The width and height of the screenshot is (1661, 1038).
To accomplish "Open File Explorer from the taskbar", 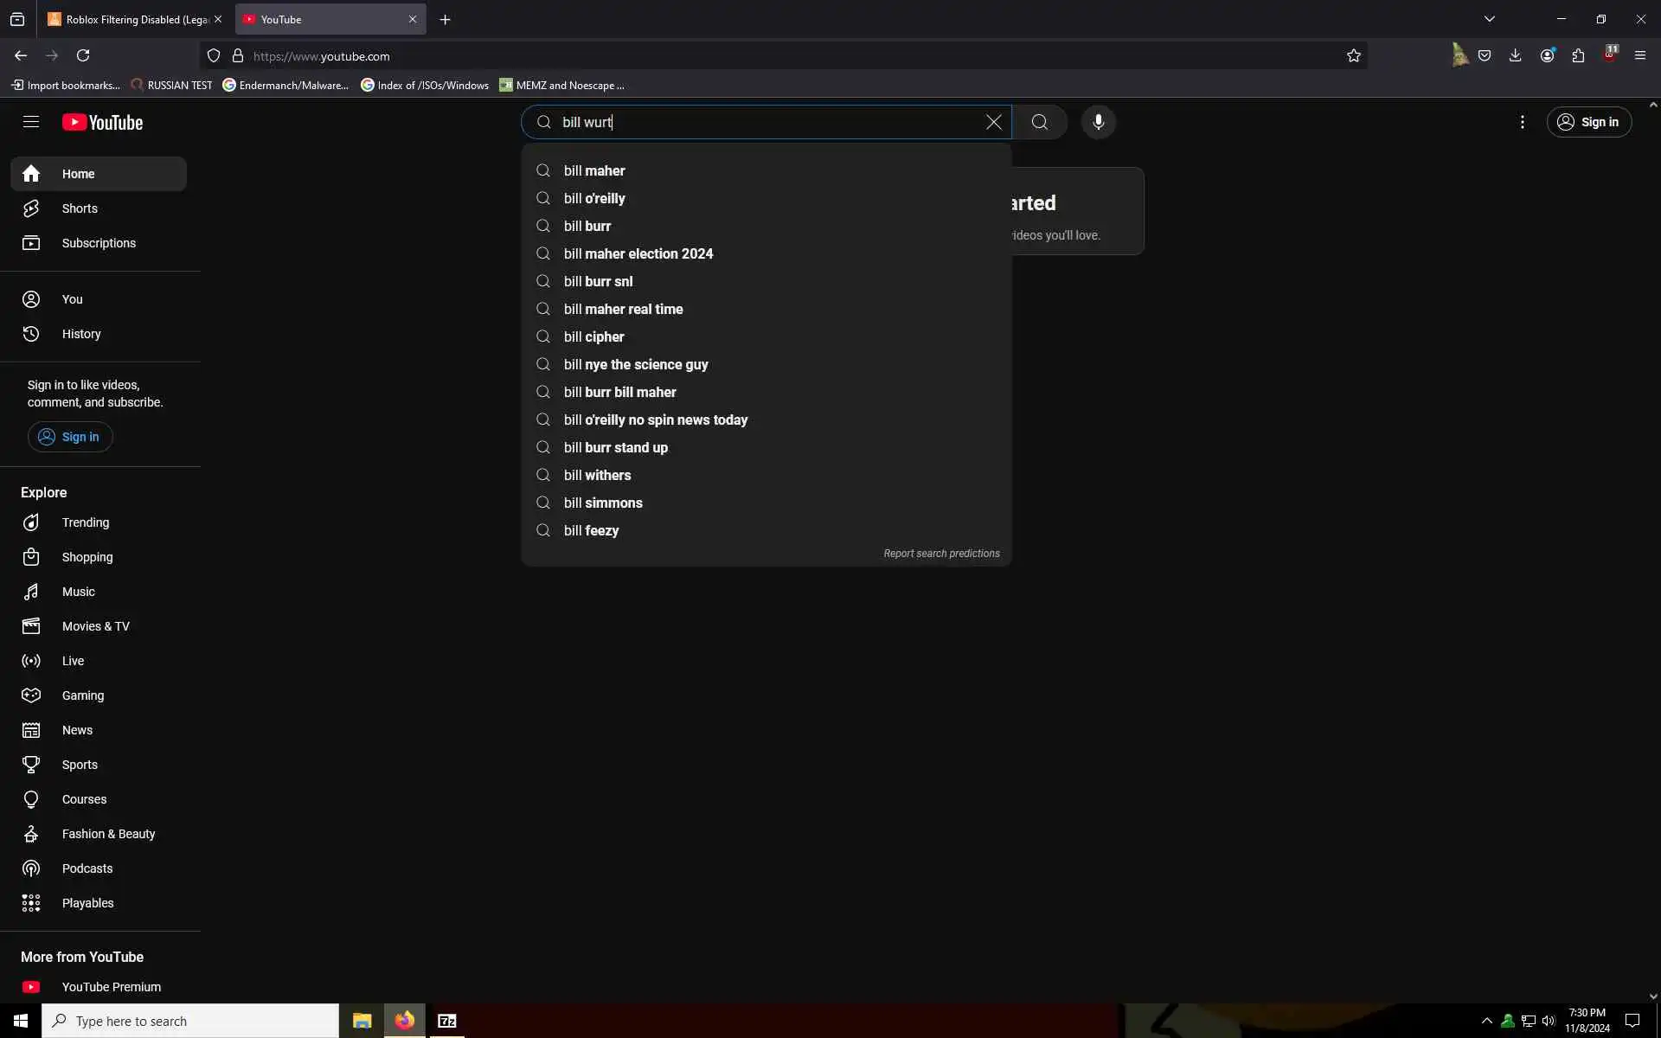I will click(x=362, y=1021).
